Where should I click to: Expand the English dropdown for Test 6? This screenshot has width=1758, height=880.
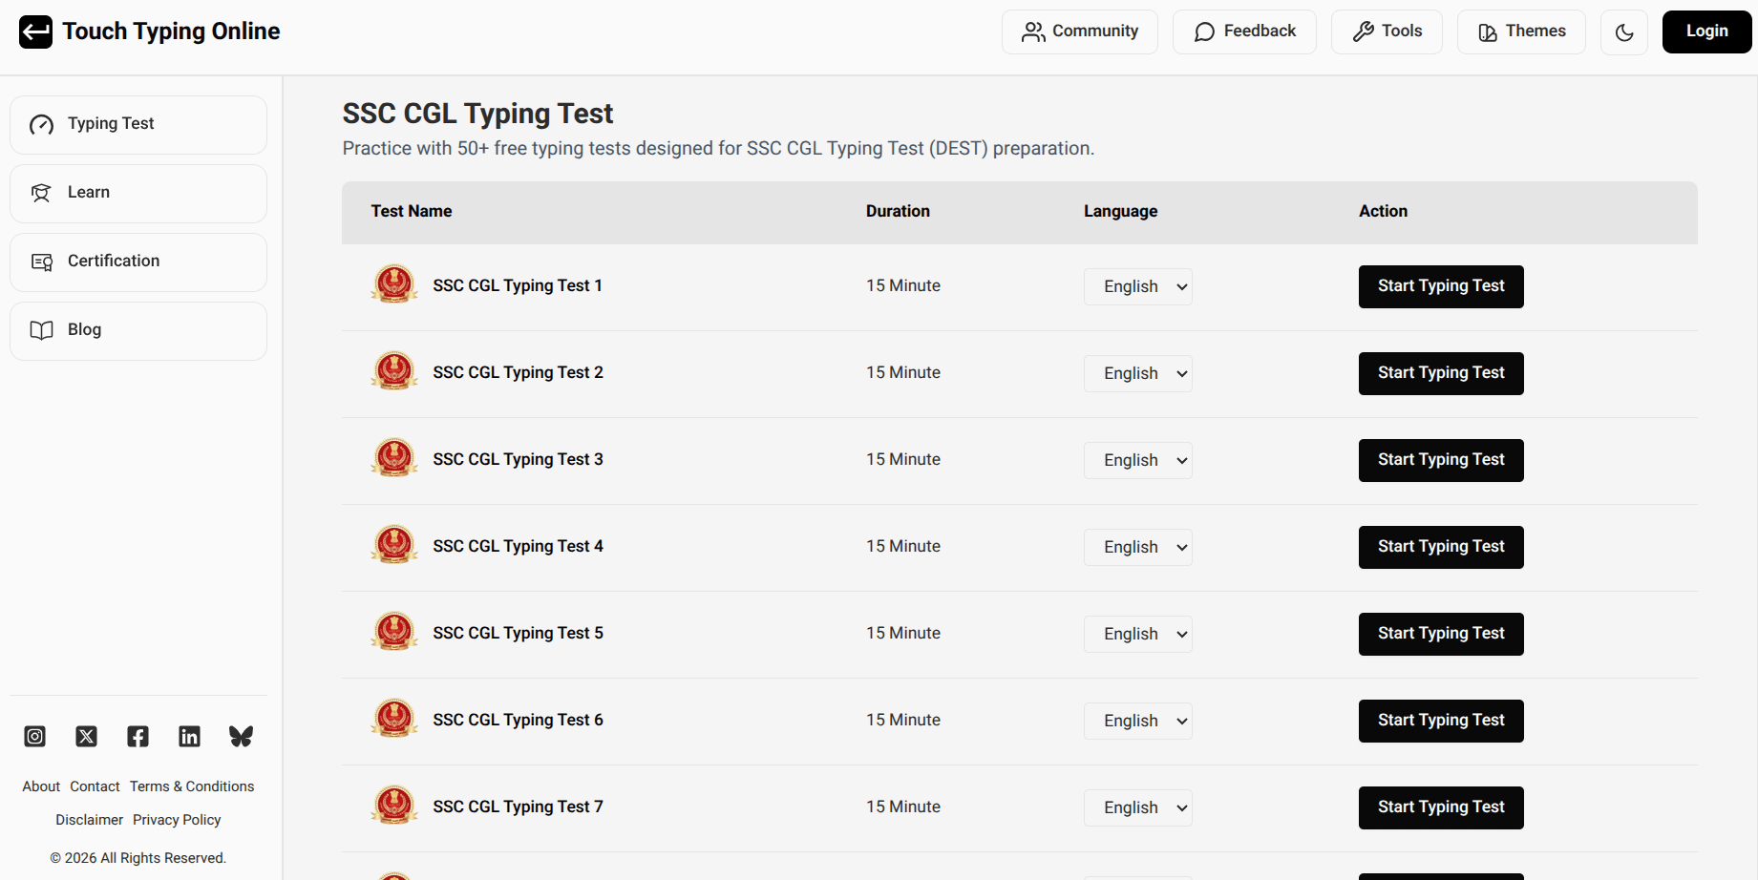click(x=1137, y=721)
